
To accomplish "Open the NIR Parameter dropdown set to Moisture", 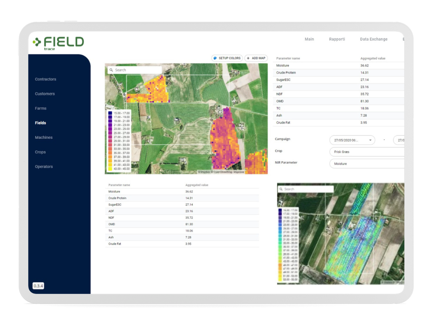I will point(367,164).
